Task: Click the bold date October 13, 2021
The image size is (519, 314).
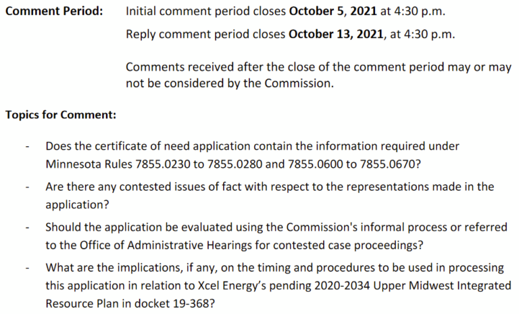Action: 336,35
